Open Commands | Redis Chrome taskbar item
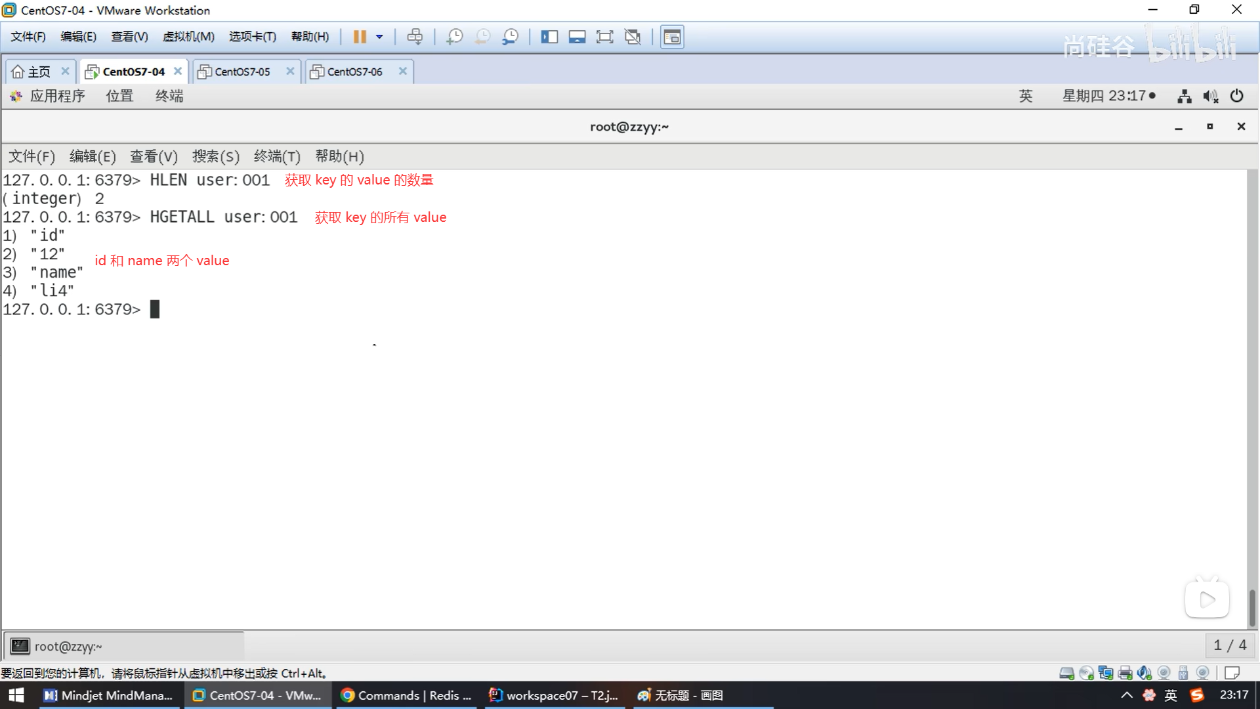Screen dimensions: 1260x709 pos(407,695)
